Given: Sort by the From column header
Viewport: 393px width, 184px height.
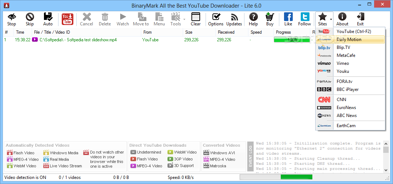Looking at the screenshot, I should (x=162, y=32).
